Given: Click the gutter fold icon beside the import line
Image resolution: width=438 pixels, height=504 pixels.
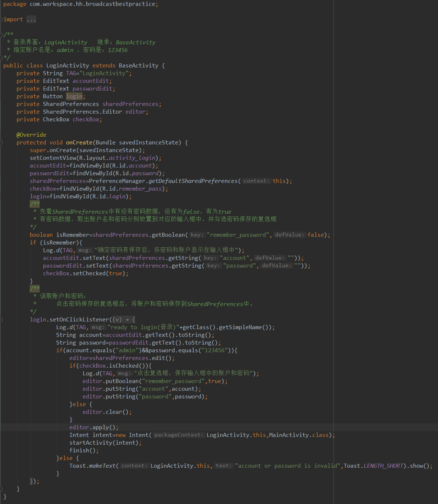Looking at the screenshot, I should tap(1, 19).
